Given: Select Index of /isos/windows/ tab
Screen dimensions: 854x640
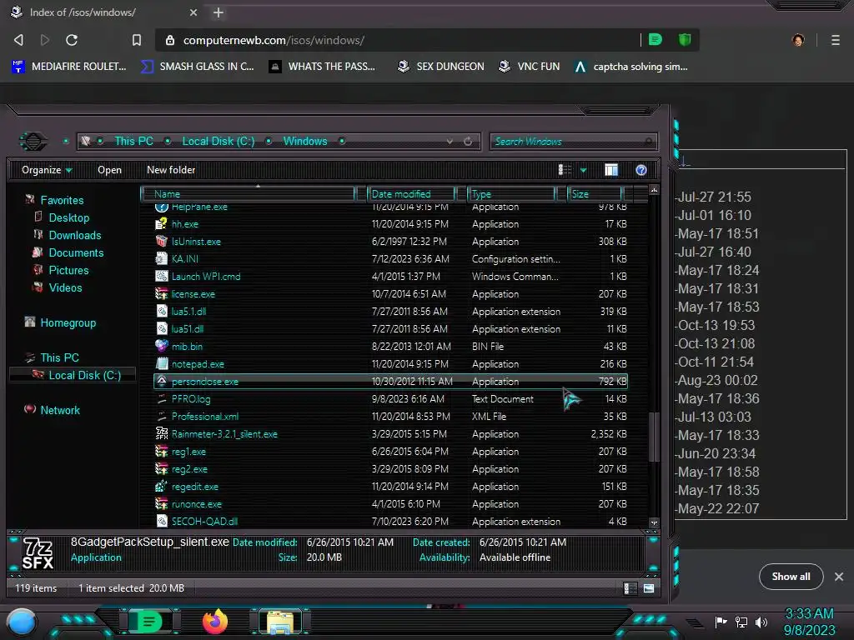Looking at the screenshot, I should 103,12.
